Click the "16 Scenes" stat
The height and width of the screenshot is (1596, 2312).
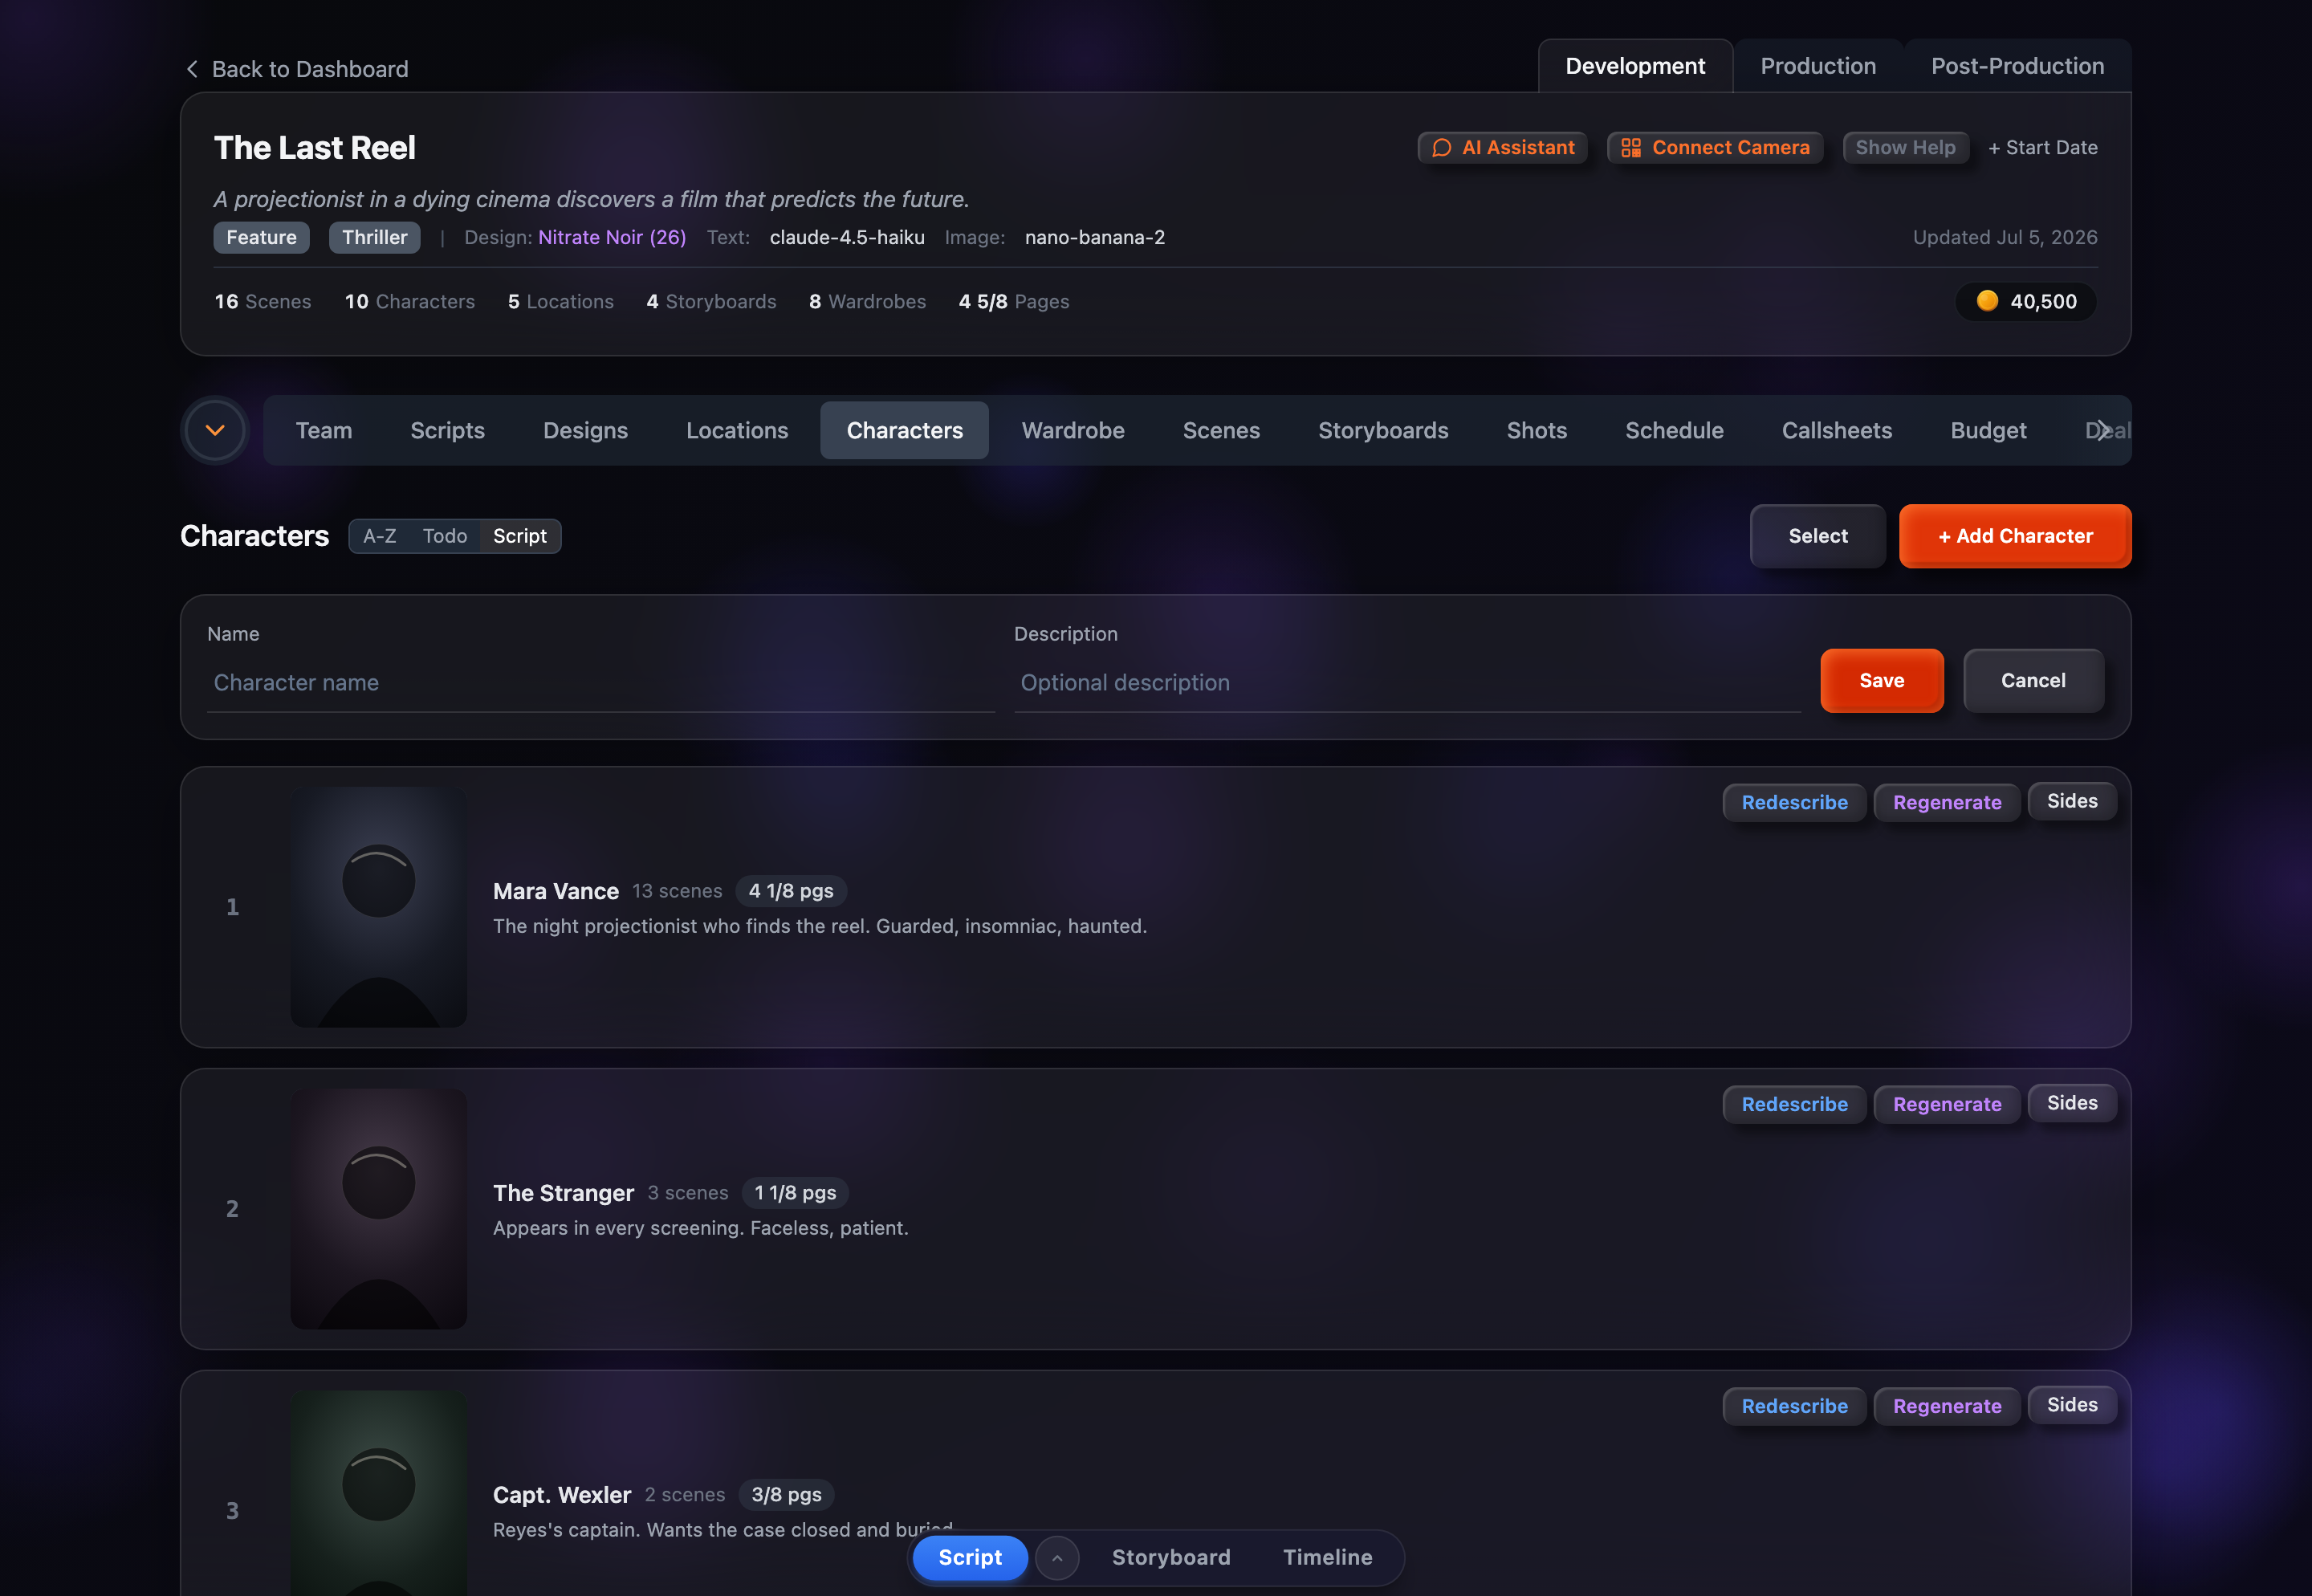pos(263,302)
